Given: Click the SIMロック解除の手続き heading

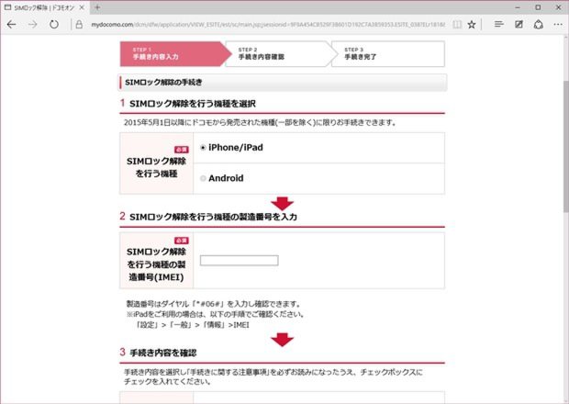Looking at the screenshot, I should coord(163,83).
